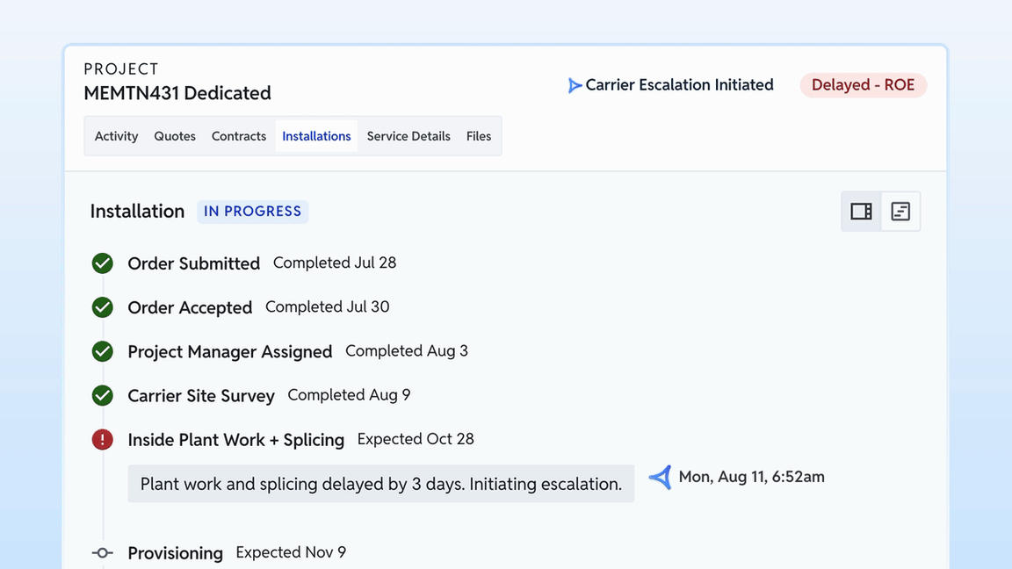This screenshot has width=1012, height=569.
Task: Click Carrier Escalation Initiated label
Action: tap(679, 85)
